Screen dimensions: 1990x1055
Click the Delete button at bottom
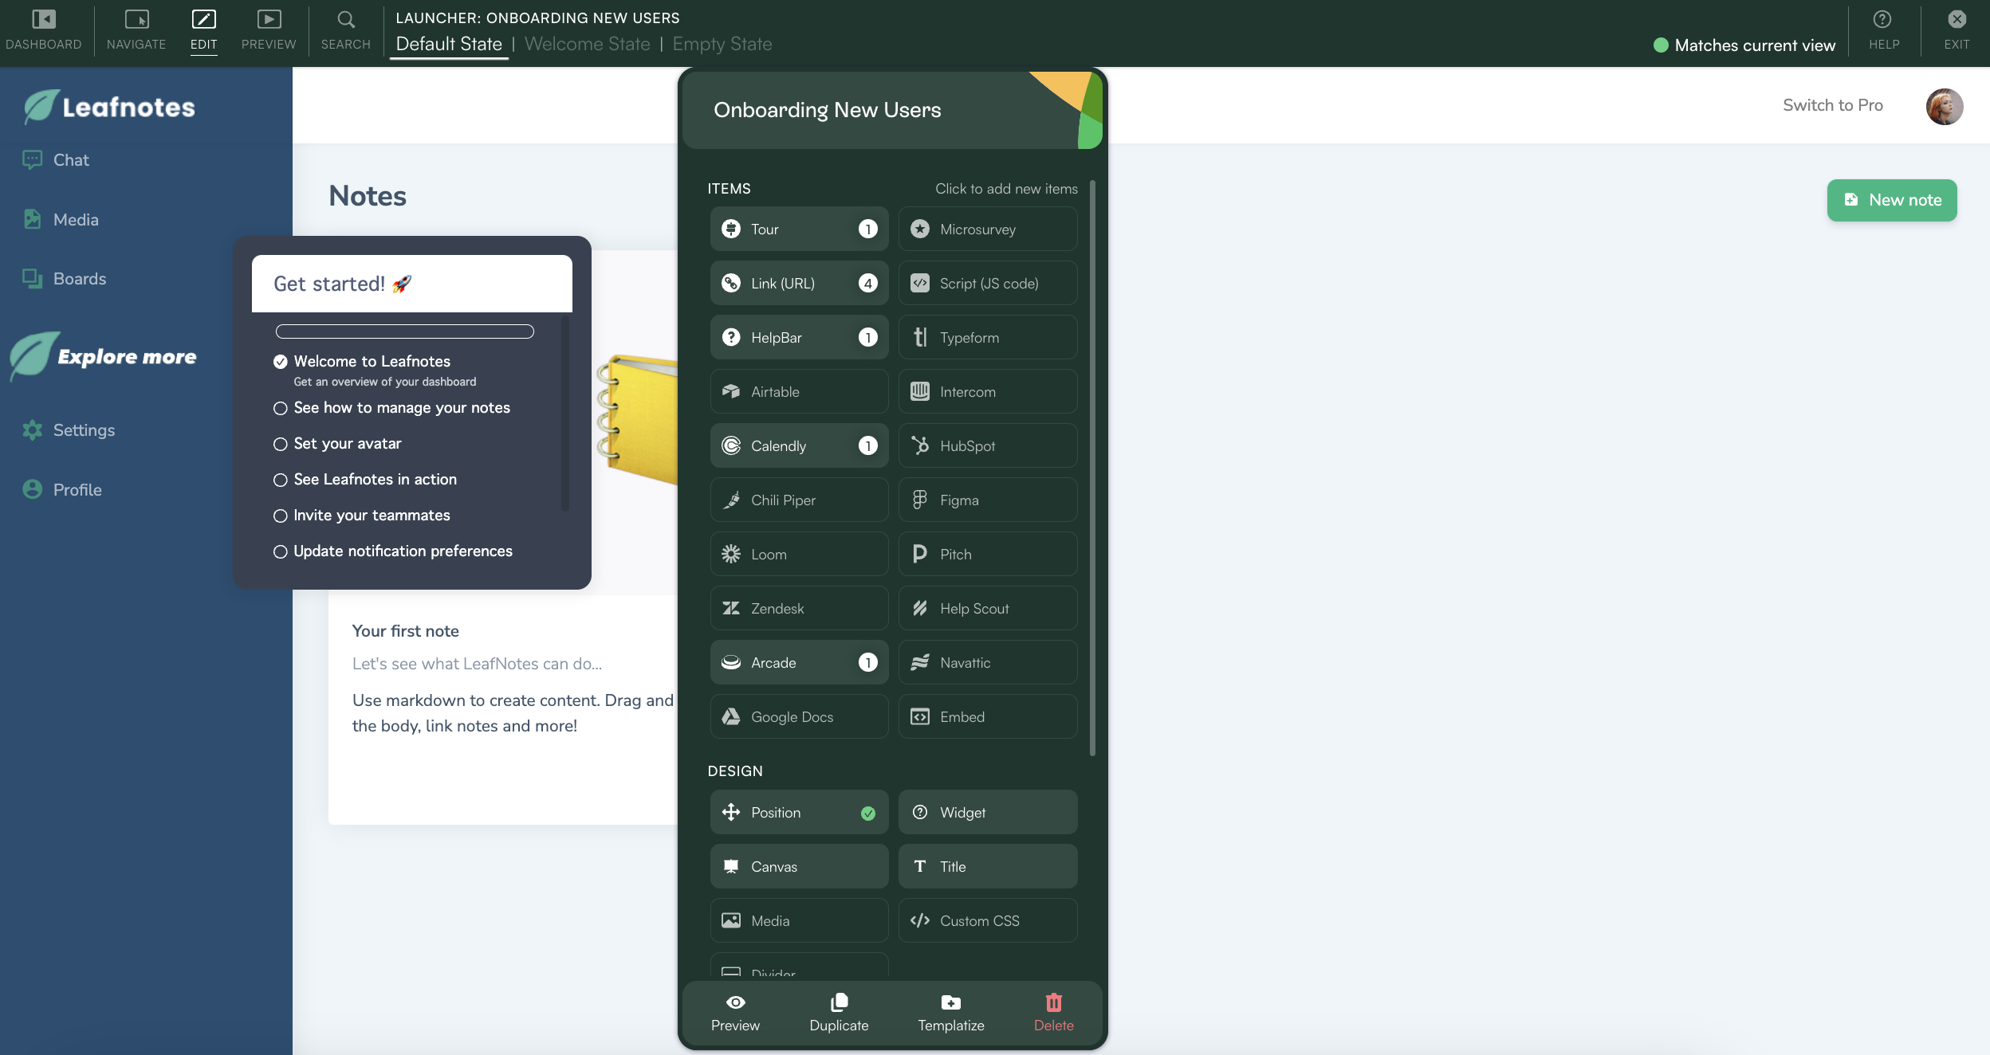tap(1053, 1013)
